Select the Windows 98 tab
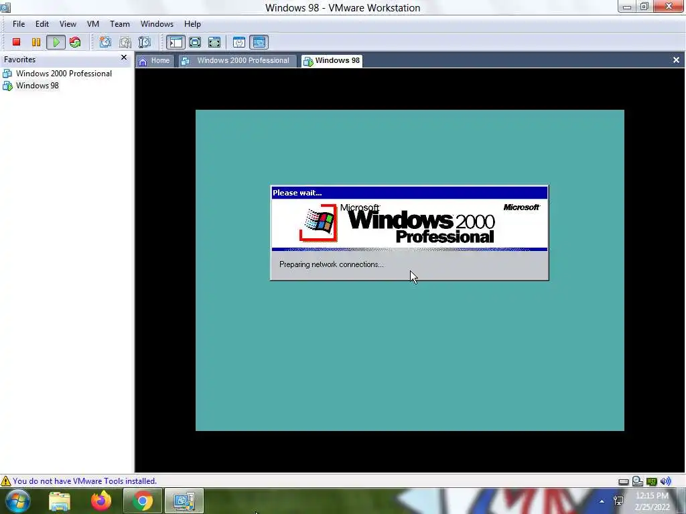This screenshot has height=514, width=686. tap(332, 61)
